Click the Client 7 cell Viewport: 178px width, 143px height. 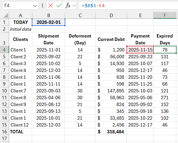tap(21, 91)
